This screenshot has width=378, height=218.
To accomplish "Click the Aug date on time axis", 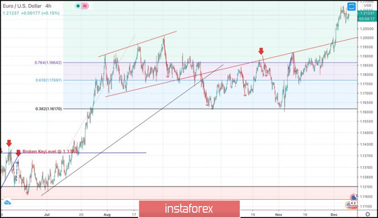I will [x=107, y=215].
